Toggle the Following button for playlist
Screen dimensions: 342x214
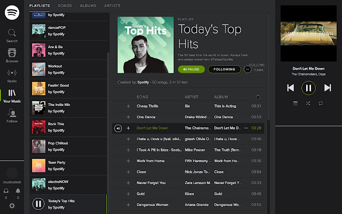pos(224,69)
